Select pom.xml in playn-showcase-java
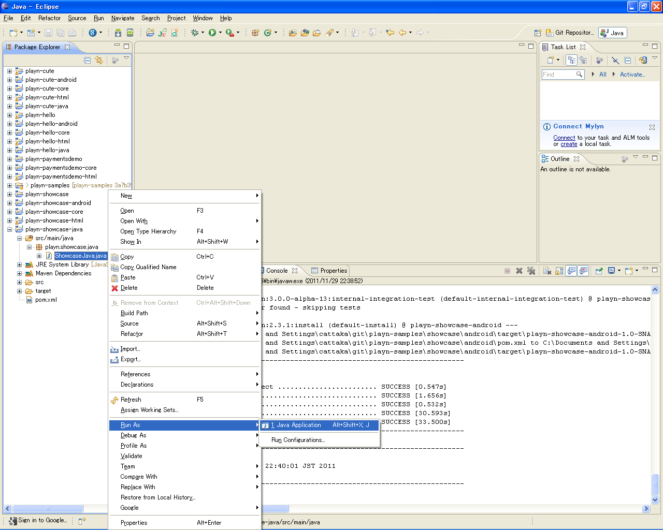This screenshot has height=530, width=663. (46, 300)
